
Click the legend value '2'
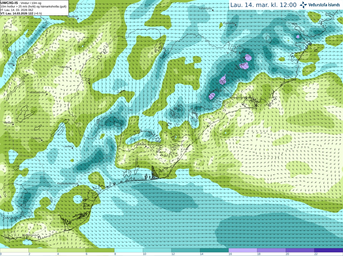coord(29,254)
